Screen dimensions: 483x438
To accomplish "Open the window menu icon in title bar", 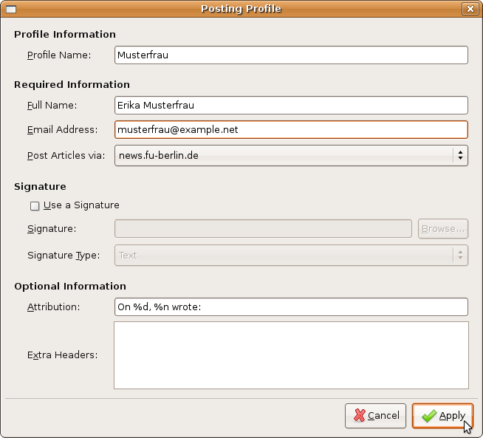I will 10,9.
